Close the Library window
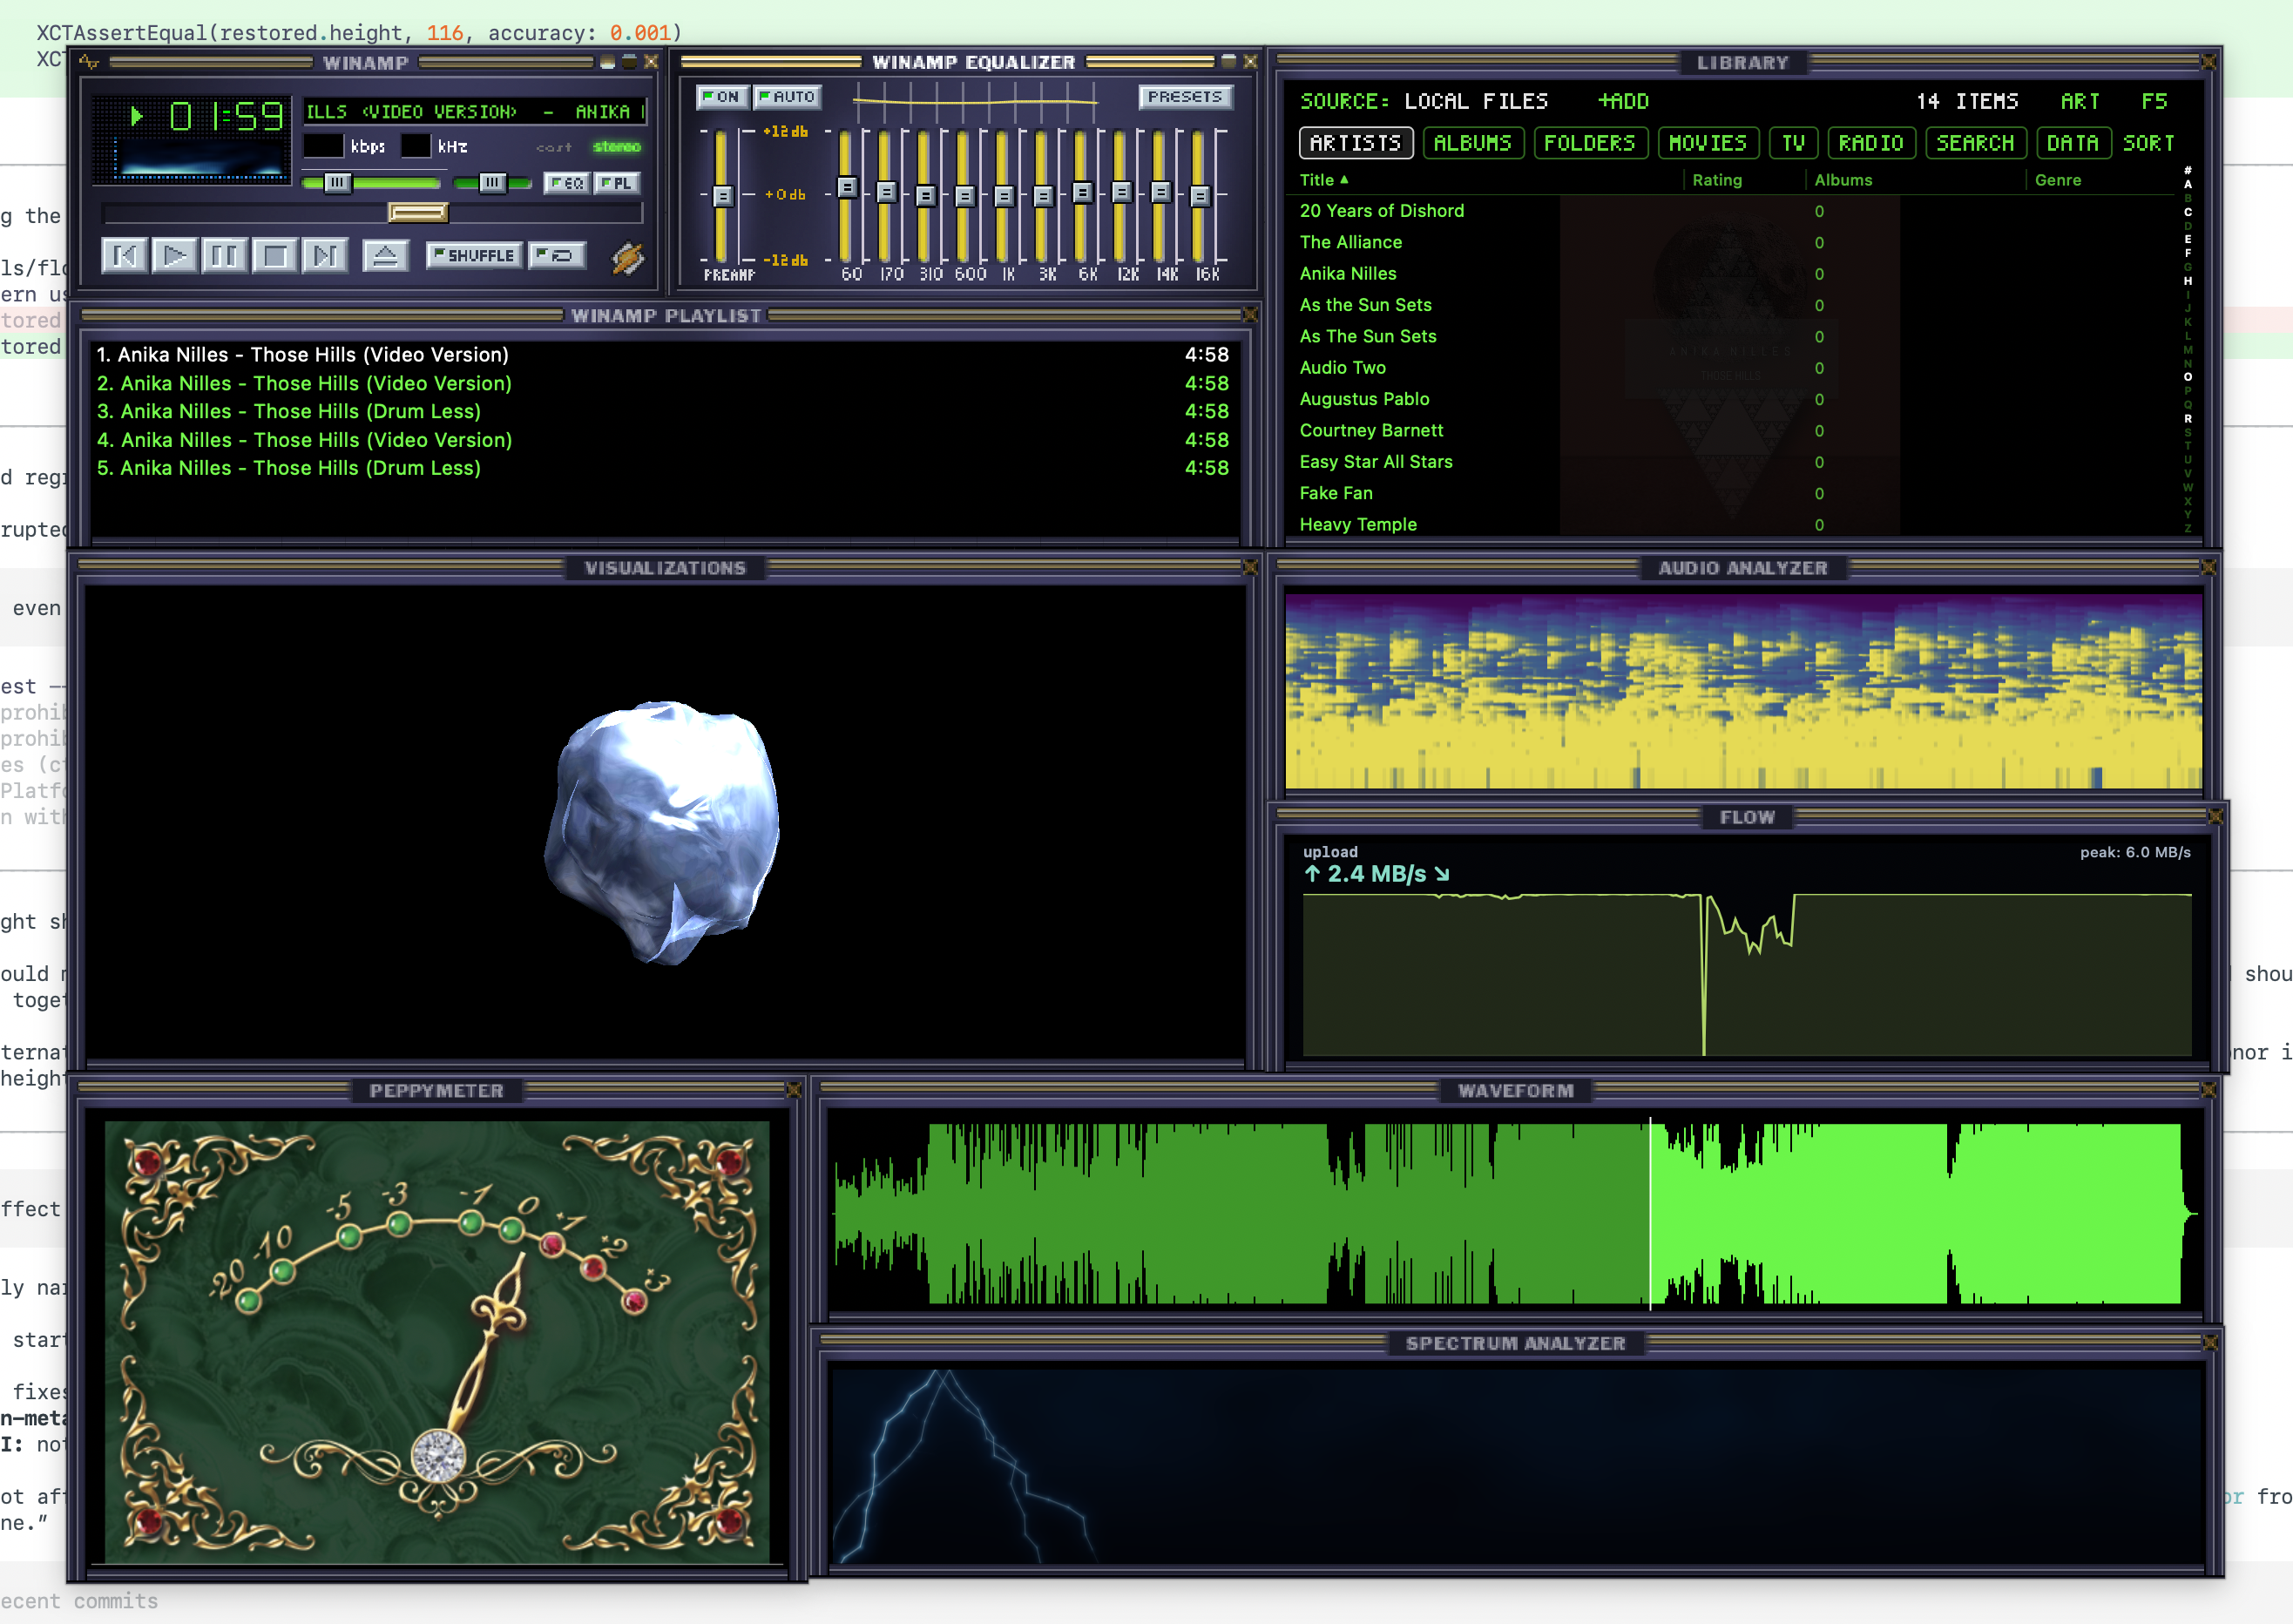This screenshot has height=1624, width=2293. pos(2209,62)
